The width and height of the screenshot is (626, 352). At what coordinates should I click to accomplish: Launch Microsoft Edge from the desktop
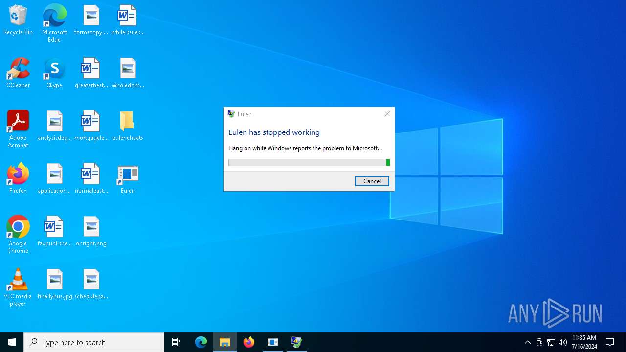[54, 23]
